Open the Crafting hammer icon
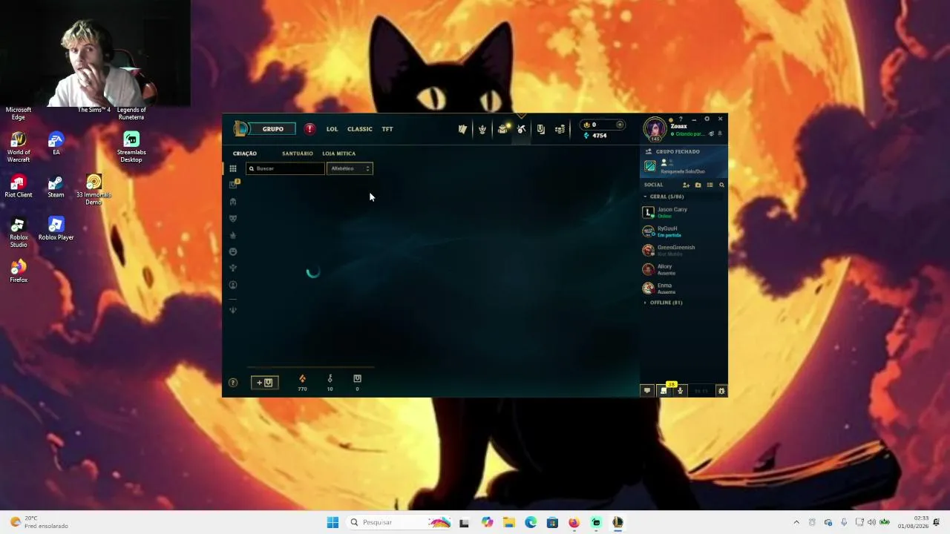Viewport: 950px width, 534px height. point(522,129)
